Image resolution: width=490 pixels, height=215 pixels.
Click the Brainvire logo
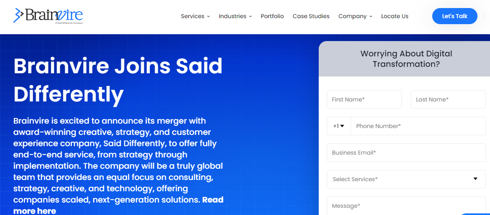click(48, 16)
